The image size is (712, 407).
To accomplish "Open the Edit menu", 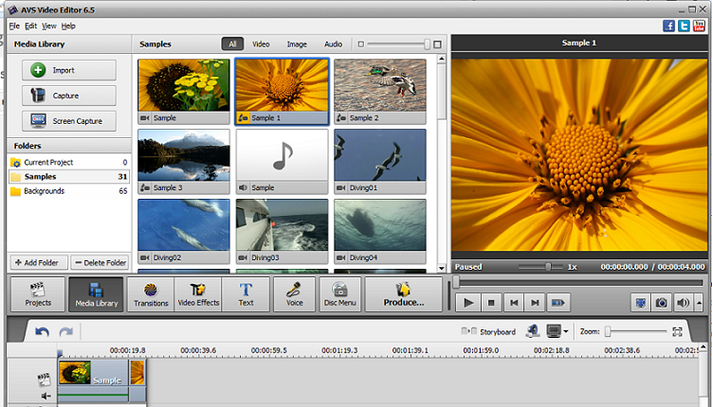I will tap(31, 26).
